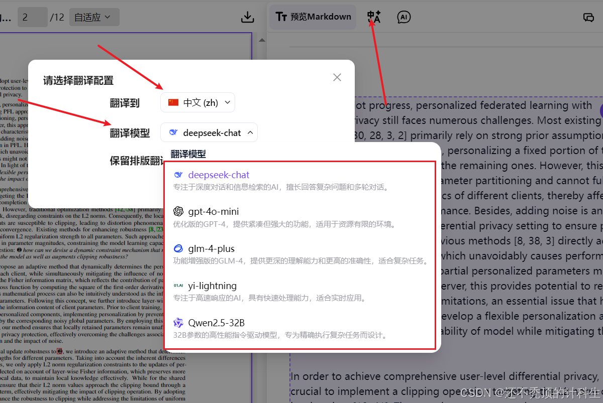Click the 01.AI logo beside yi-lightning

click(x=178, y=286)
